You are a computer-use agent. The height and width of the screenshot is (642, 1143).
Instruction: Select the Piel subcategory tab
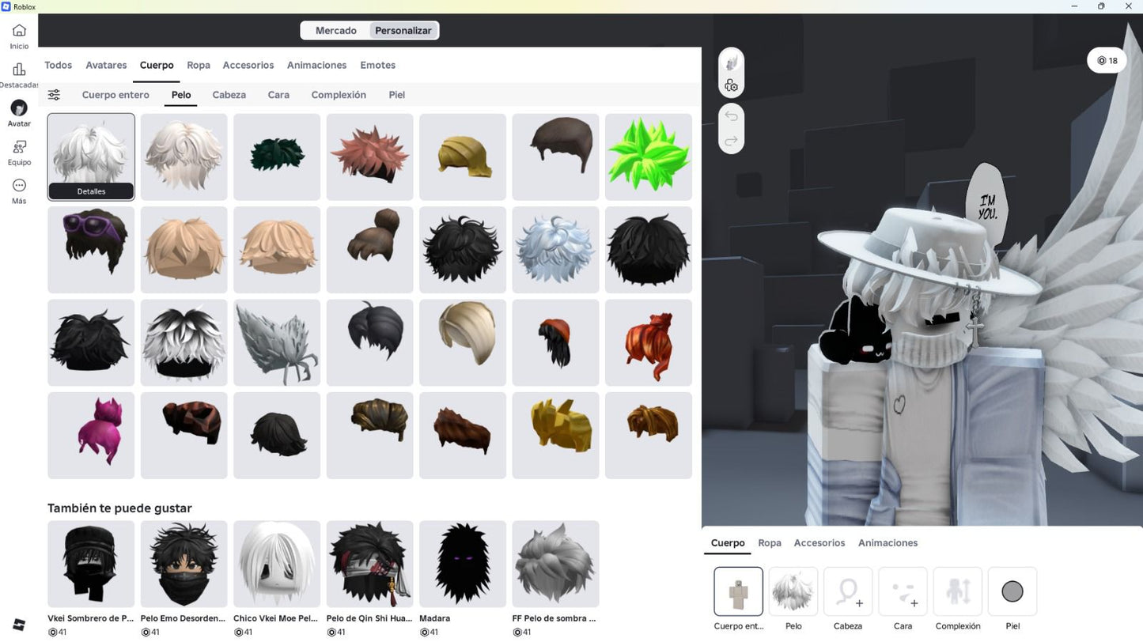pyautogui.click(x=397, y=95)
